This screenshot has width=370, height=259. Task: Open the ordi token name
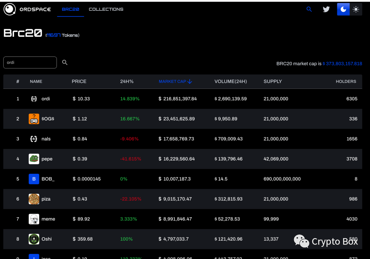pyautogui.click(x=46, y=99)
